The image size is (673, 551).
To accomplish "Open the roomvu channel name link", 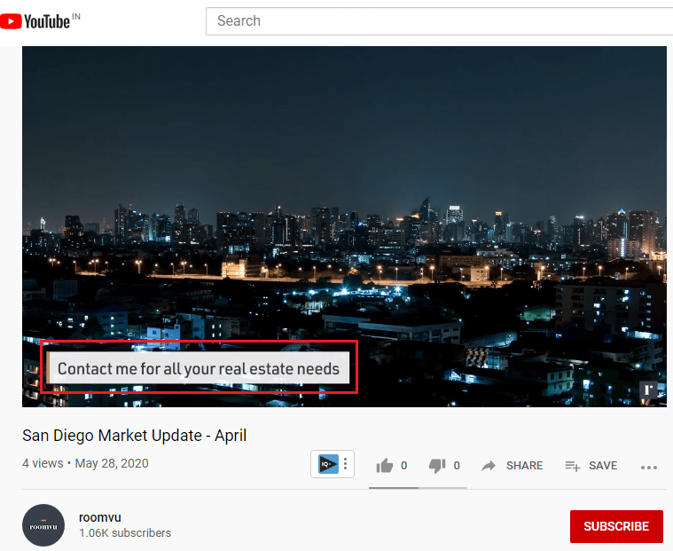I will [99, 517].
